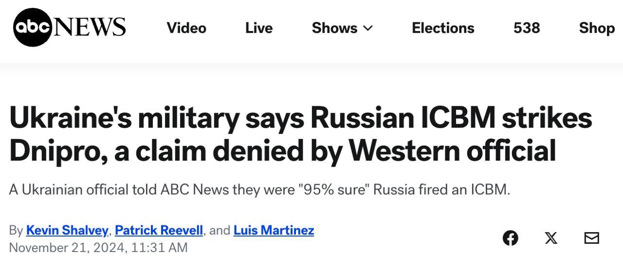Select the Shows menu label

pos(334,28)
